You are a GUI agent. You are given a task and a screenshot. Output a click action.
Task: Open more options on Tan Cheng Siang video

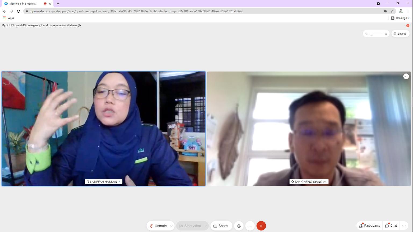(406, 76)
